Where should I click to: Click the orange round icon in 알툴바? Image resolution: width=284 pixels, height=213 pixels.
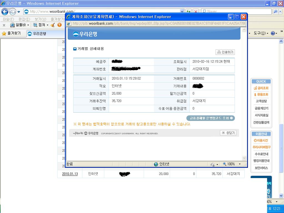(x=59, y=25)
